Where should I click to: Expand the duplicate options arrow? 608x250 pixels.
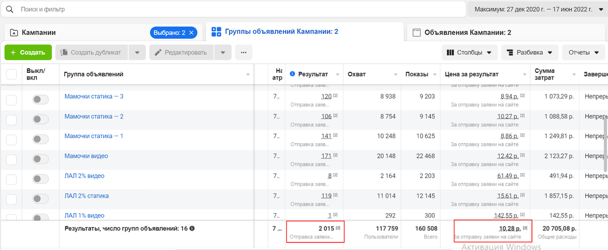point(137,53)
